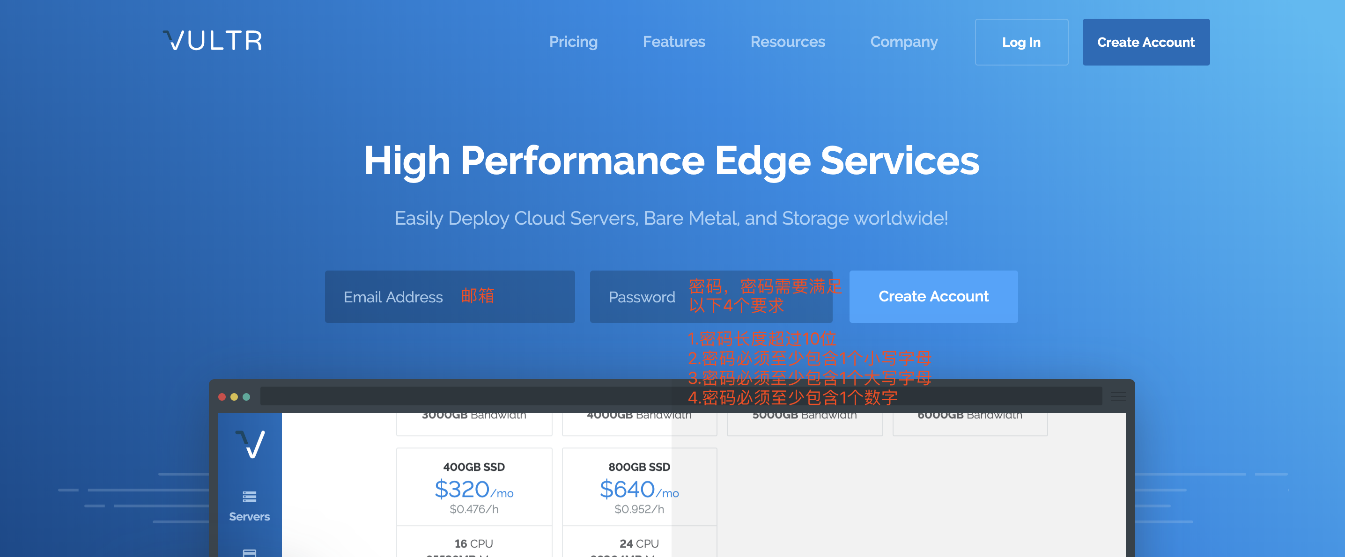Click the yellow dot in mock browser
This screenshot has height=557, width=1345.
(234, 397)
